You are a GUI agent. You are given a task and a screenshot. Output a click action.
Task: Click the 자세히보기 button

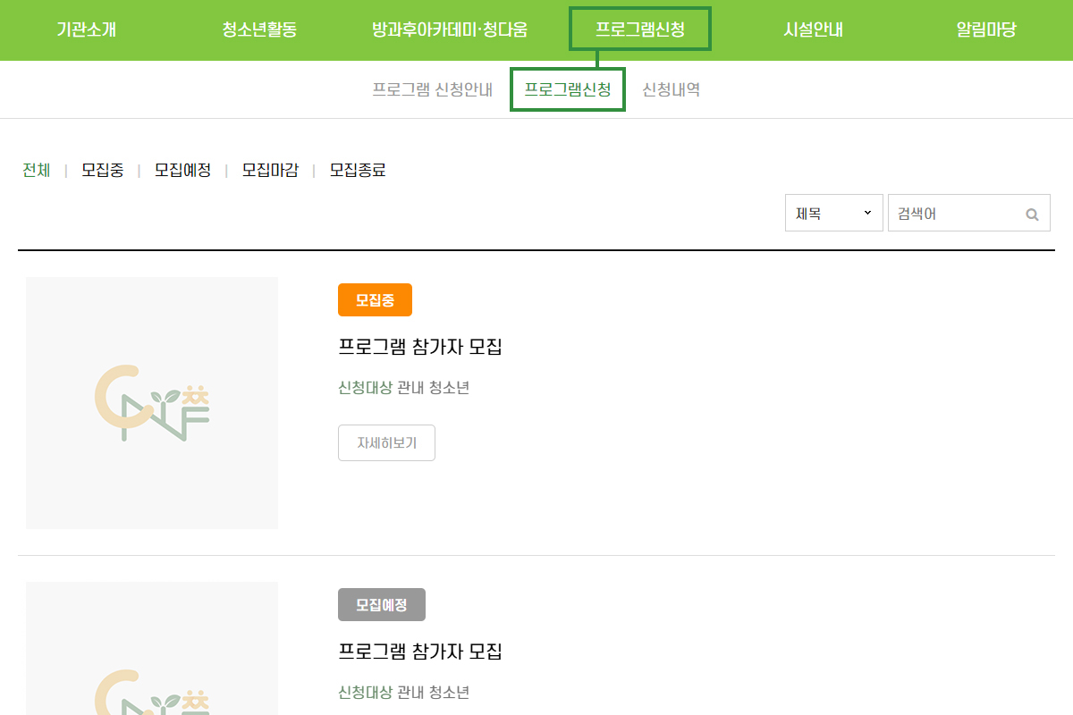pos(386,442)
